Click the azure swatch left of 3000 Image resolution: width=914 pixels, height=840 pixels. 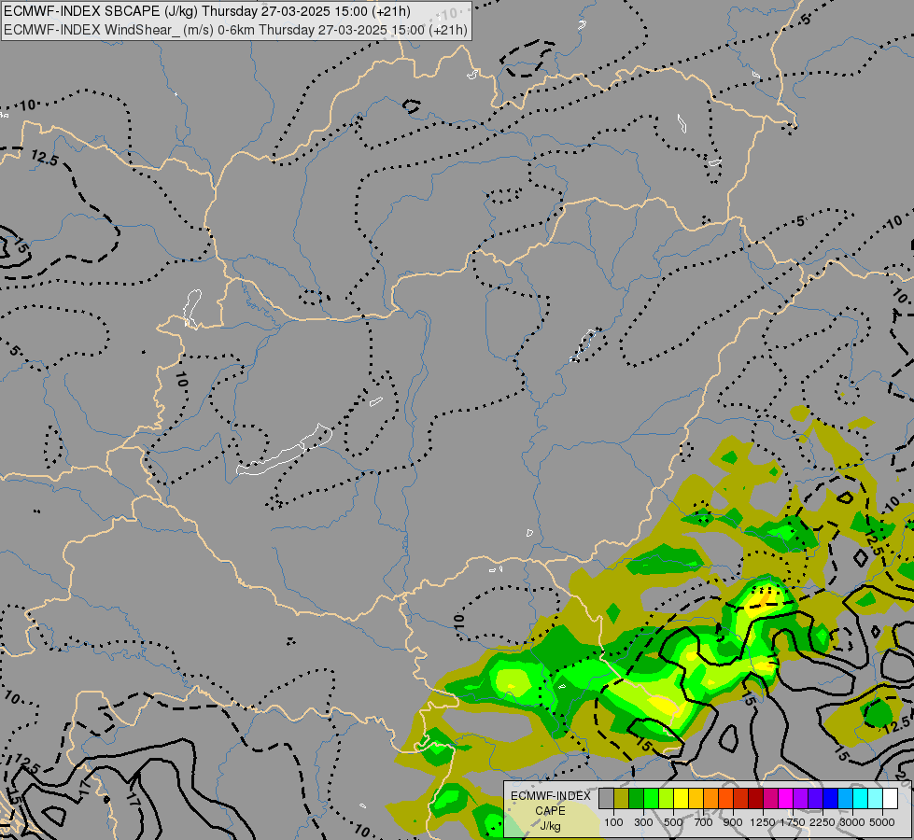tap(845, 798)
